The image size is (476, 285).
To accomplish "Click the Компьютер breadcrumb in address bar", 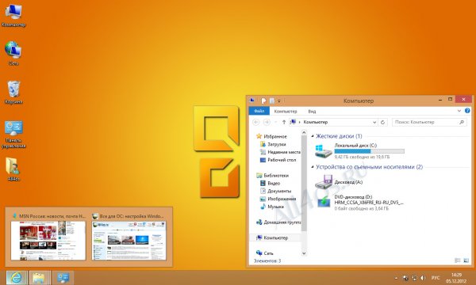I will click(316, 122).
